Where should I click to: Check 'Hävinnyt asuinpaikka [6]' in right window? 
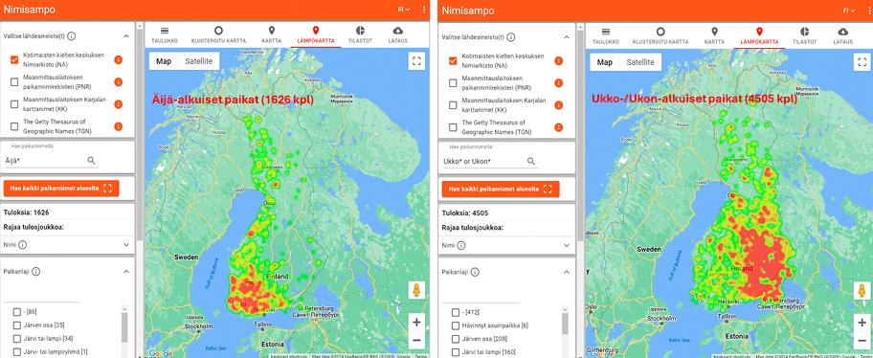pos(456,325)
